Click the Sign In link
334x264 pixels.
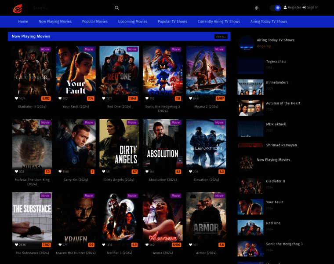[x=312, y=7]
